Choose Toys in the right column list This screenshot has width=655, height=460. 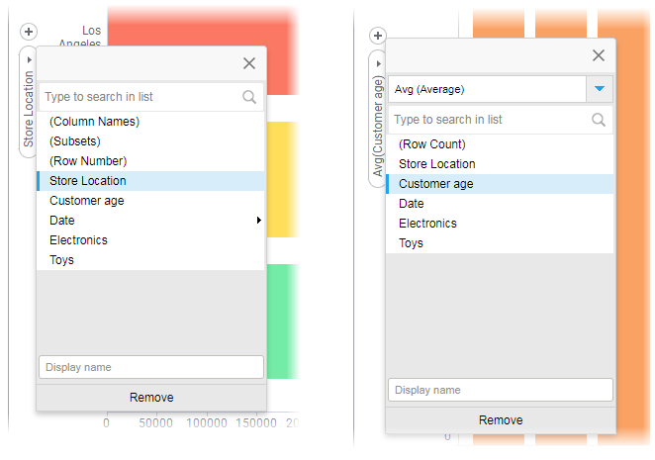[x=411, y=243]
